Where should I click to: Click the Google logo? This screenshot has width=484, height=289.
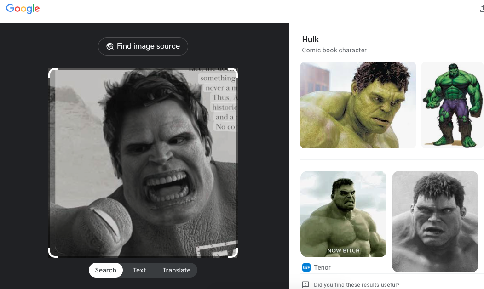(23, 9)
